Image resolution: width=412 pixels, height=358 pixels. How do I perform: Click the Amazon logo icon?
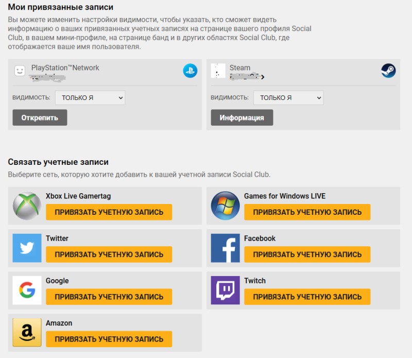(x=27, y=333)
